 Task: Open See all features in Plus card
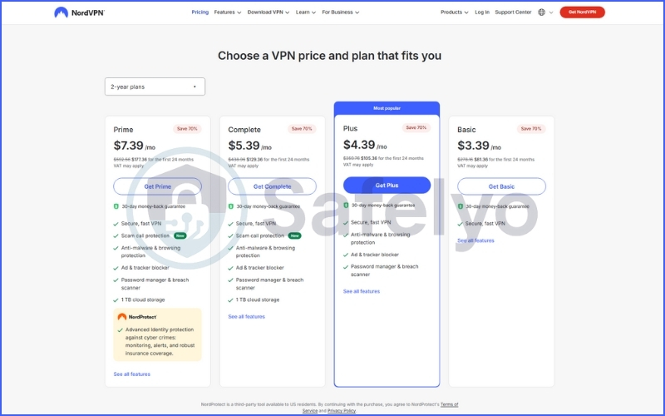click(362, 291)
